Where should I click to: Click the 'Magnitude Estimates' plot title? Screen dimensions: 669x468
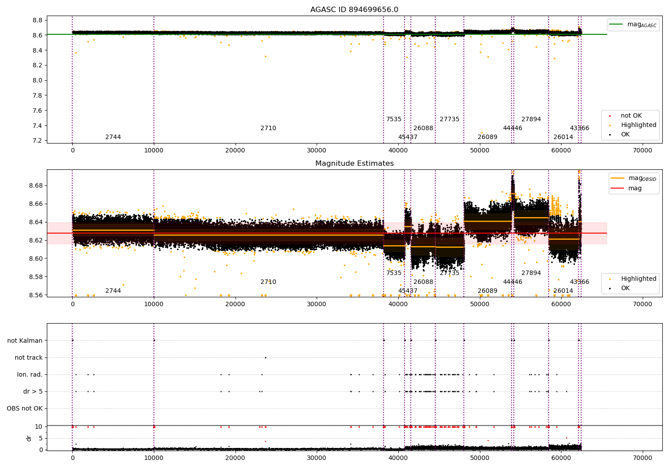click(x=355, y=164)
